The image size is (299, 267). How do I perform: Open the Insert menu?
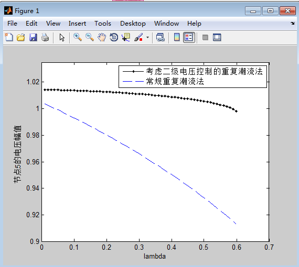click(77, 24)
